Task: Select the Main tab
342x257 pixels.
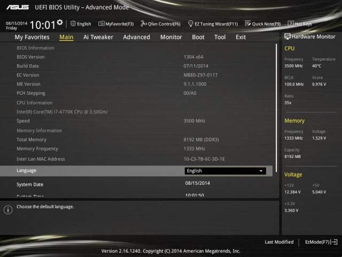Action: pyautogui.click(x=66, y=37)
